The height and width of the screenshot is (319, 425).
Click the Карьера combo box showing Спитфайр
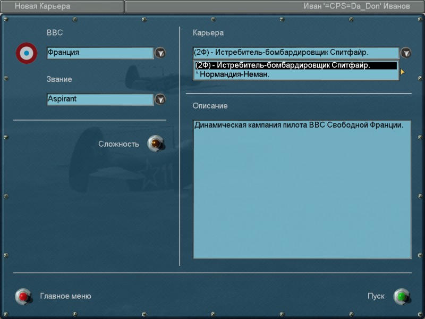[296, 53]
